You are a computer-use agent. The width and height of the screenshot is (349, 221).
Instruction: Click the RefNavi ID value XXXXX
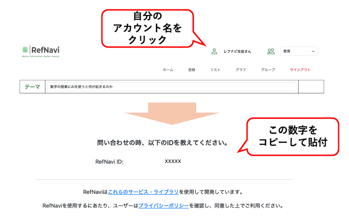173,161
